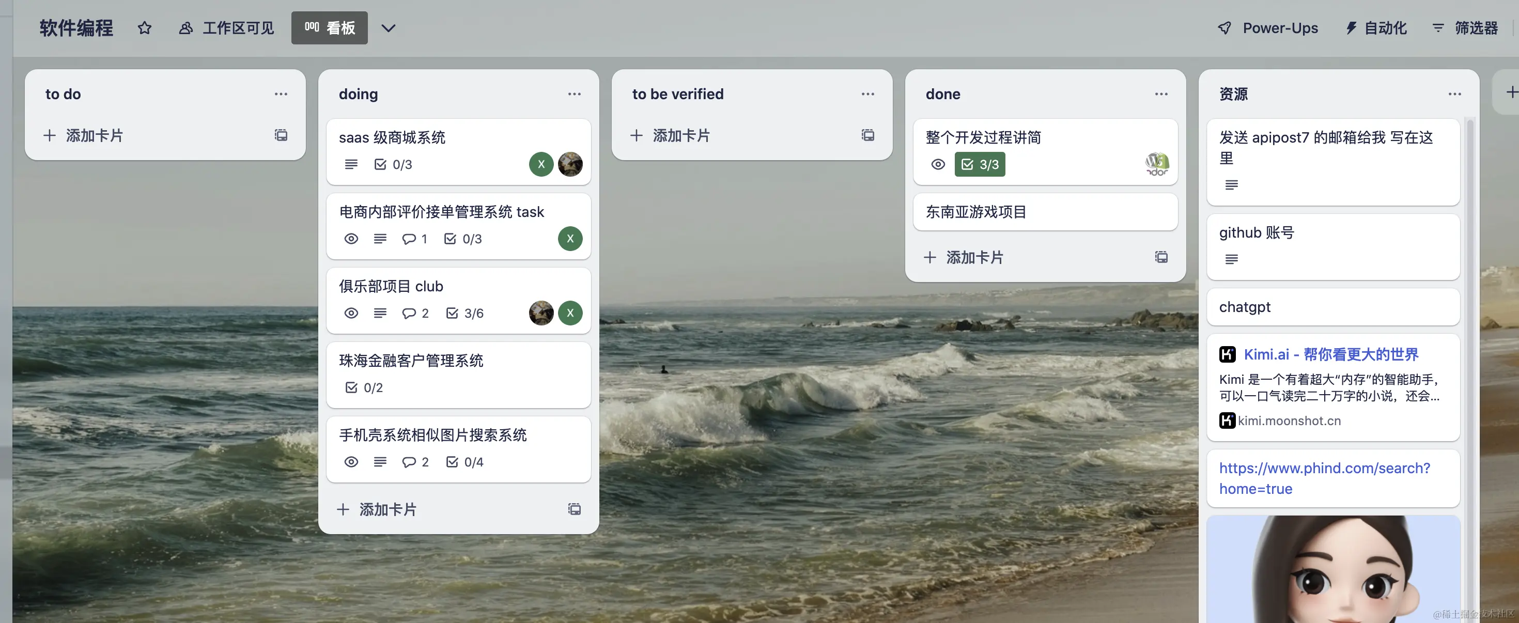Open 珠海金融客户管理系统 card
This screenshot has height=623, width=1519.
pyautogui.click(x=458, y=375)
